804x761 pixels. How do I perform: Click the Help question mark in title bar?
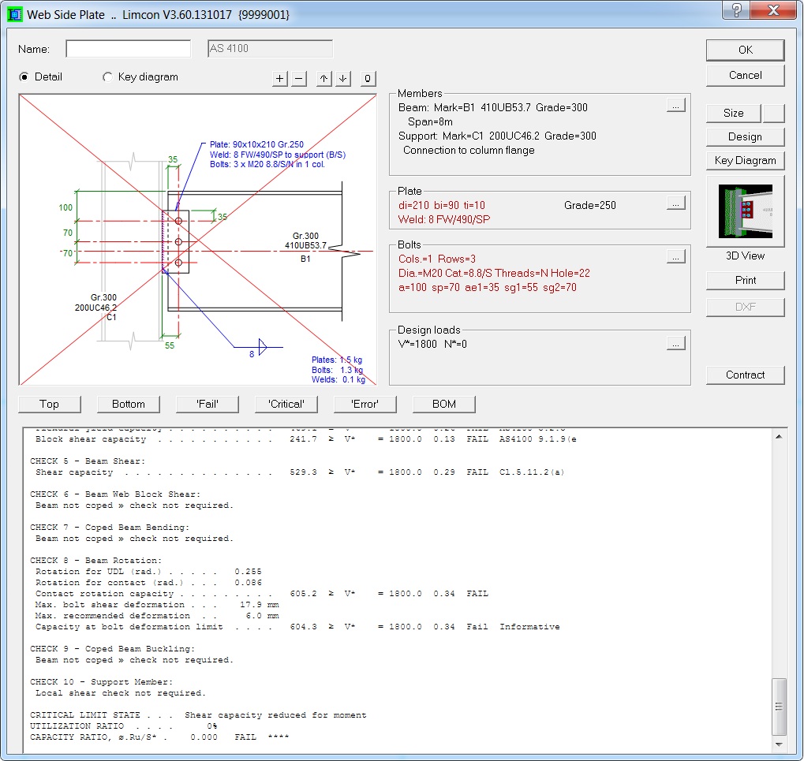click(x=736, y=10)
